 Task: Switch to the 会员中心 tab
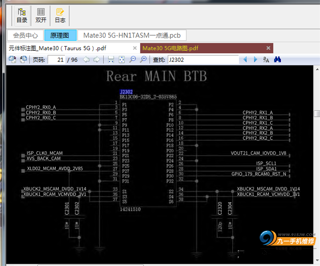[x=25, y=35]
